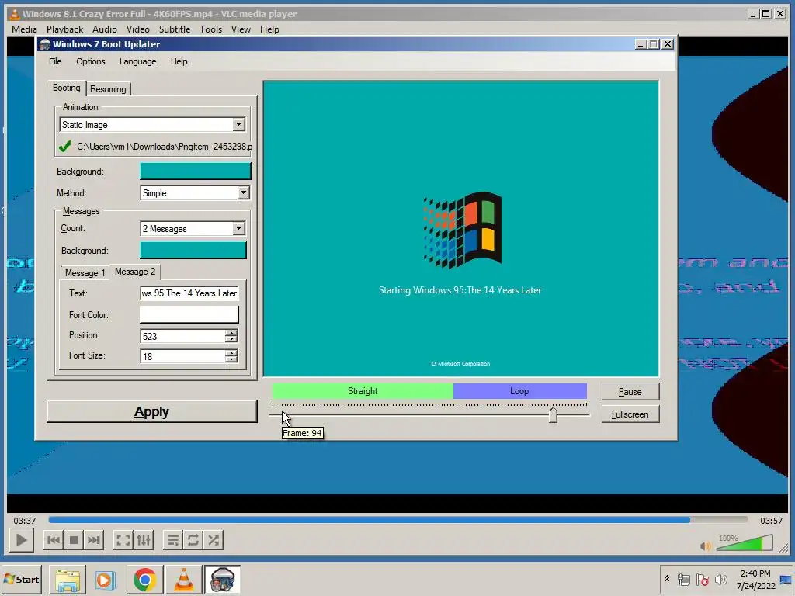The width and height of the screenshot is (795, 596).
Task: Click the preview frame slider handle
Action: (x=553, y=414)
